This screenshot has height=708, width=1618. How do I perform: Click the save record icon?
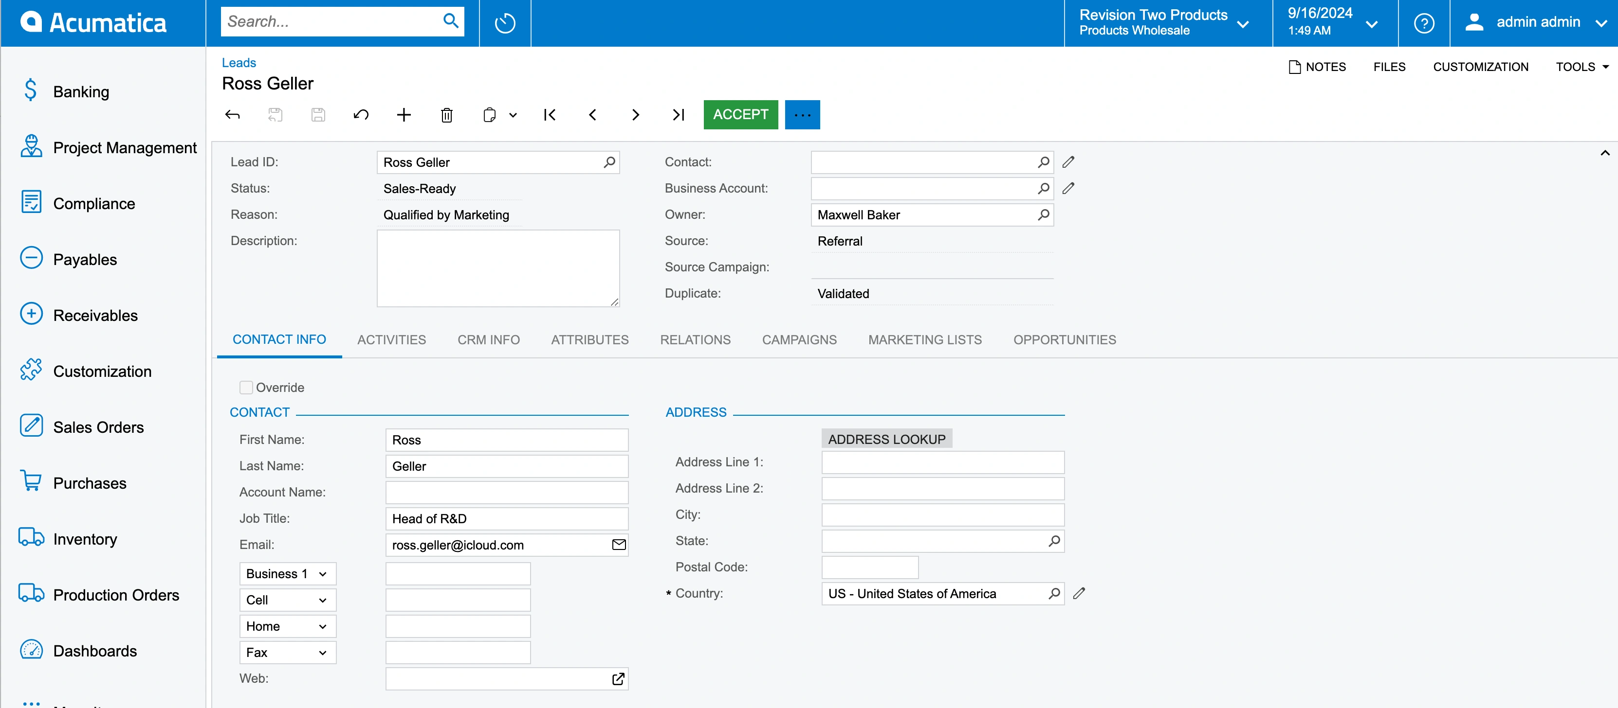[319, 114]
